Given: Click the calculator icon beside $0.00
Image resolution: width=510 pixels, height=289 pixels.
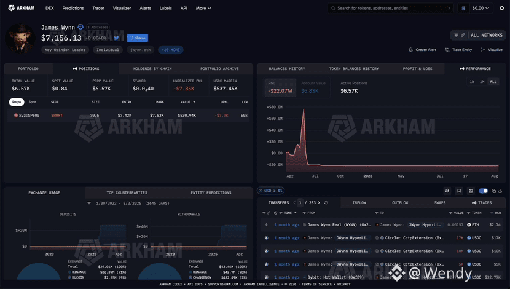Looking at the screenshot, I should (463, 8).
